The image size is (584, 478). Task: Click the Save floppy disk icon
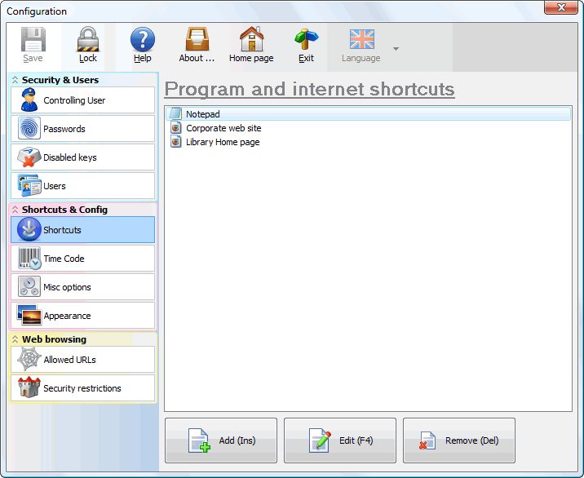pyautogui.click(x=33, y=39)
